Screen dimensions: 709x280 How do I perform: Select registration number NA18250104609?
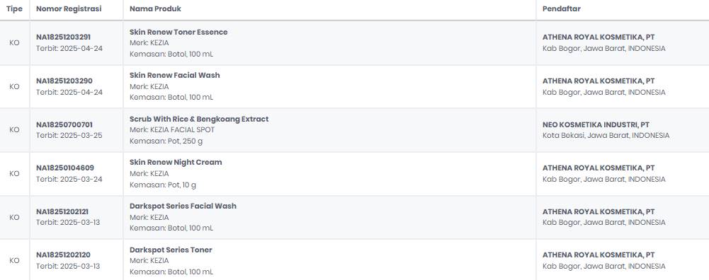coord(65,168)
